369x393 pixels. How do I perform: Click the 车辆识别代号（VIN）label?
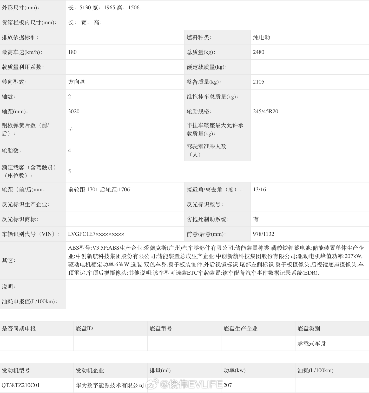[31, 234]
